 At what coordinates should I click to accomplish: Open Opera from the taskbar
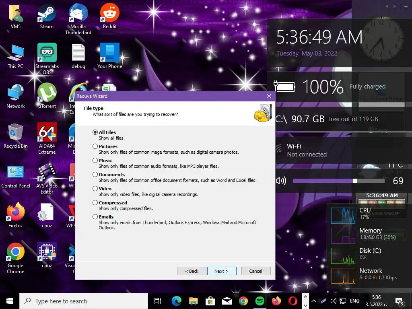293,301
